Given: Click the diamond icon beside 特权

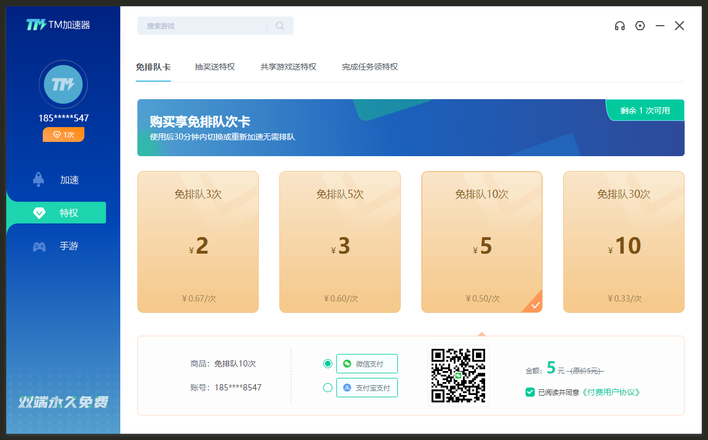Looking at the screenshot, I should [39, 213].
